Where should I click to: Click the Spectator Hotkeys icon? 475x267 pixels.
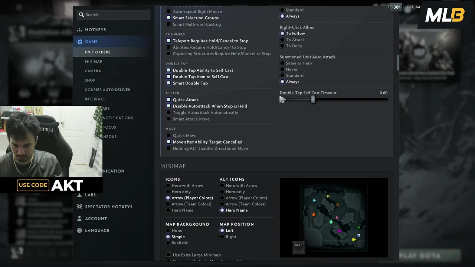(79, 207)
